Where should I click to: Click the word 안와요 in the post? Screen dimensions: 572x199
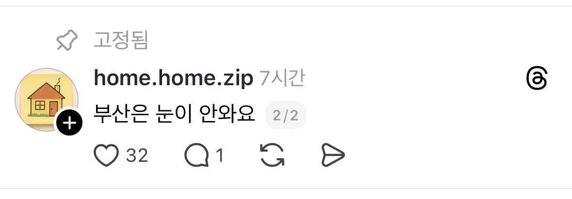(x=227, y=114)
